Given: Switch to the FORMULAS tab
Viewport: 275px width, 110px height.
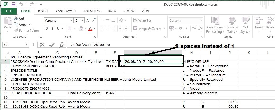Looking at the screenshot, I should click(x=92, y=11).
